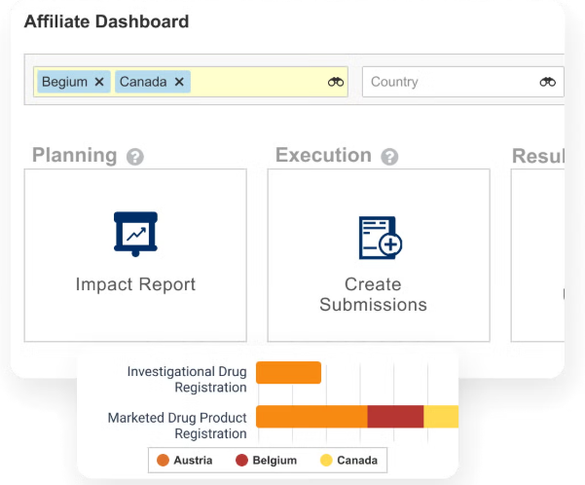Click the Impact Report text label

pyautogui.click(x=135, y=284)
